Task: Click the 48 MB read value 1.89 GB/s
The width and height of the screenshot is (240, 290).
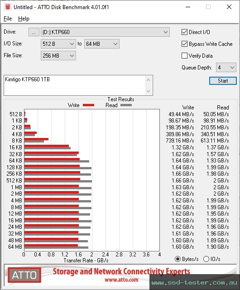Action: click(218, 241)
